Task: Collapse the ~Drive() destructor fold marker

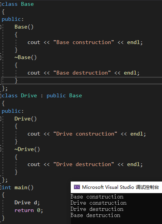Action: (0, 149)
